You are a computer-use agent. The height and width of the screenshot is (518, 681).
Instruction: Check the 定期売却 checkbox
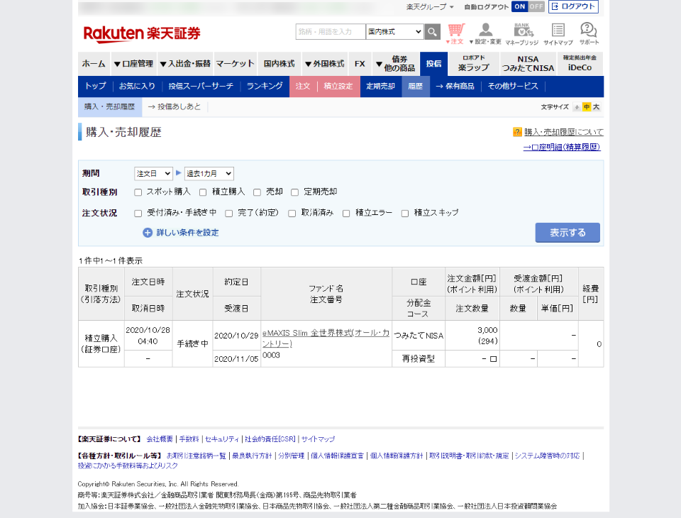pos(295,192)
